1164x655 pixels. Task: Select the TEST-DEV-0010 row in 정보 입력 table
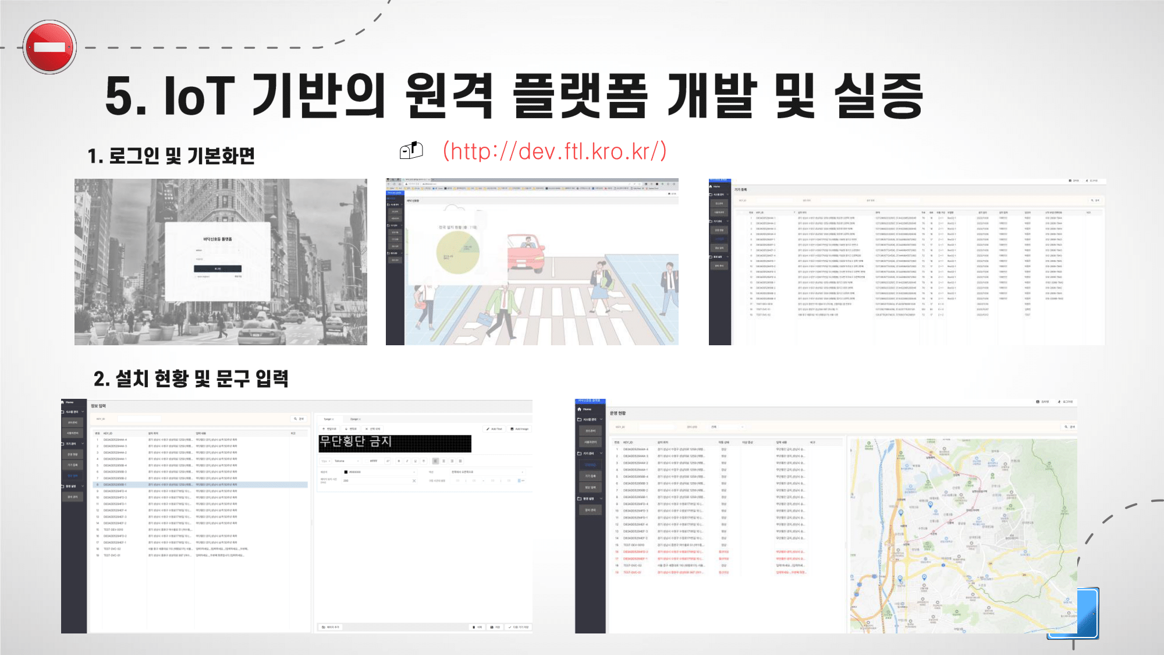[x=201, y=529]
